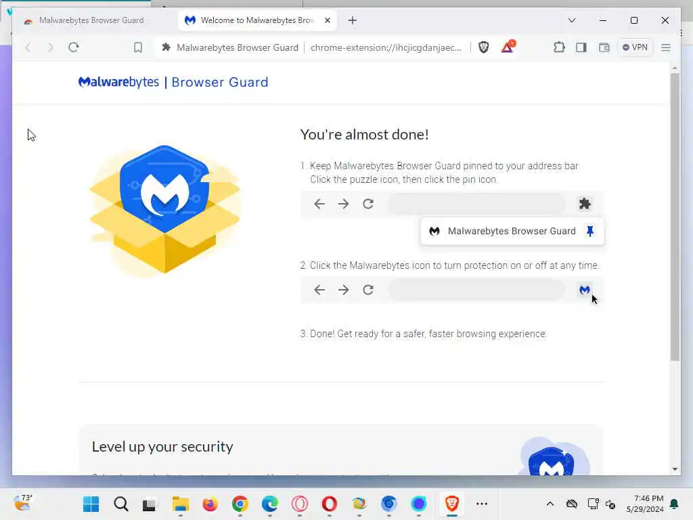Click the volume muted tray icon
Image resolution: width=693 pixels, height=520 pixels.
[611, 504]
